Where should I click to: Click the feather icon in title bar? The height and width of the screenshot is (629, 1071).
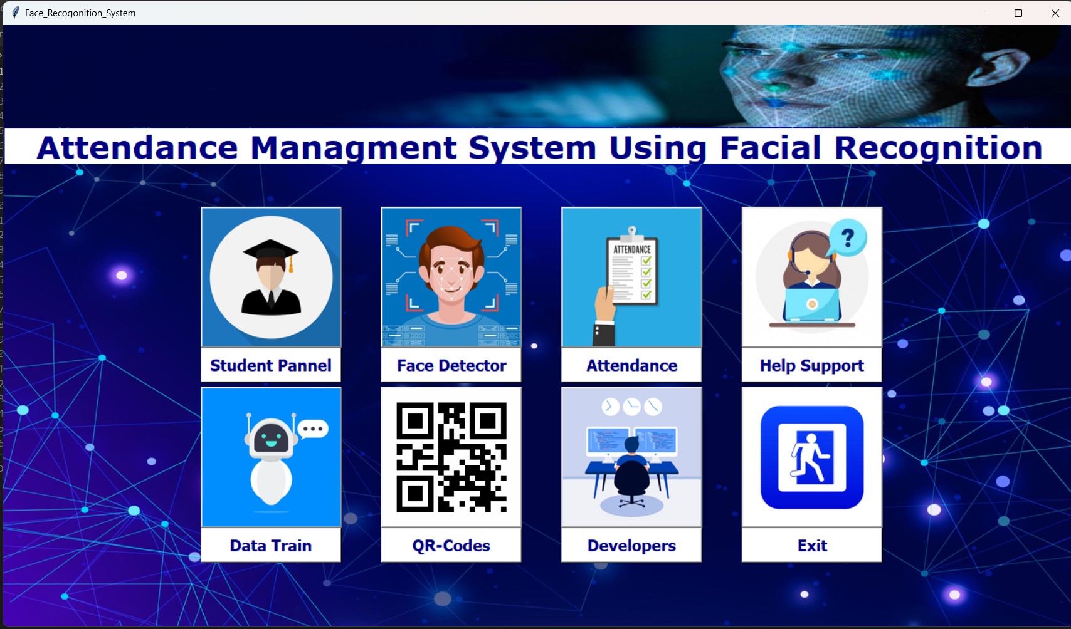[x=15, y=13]
